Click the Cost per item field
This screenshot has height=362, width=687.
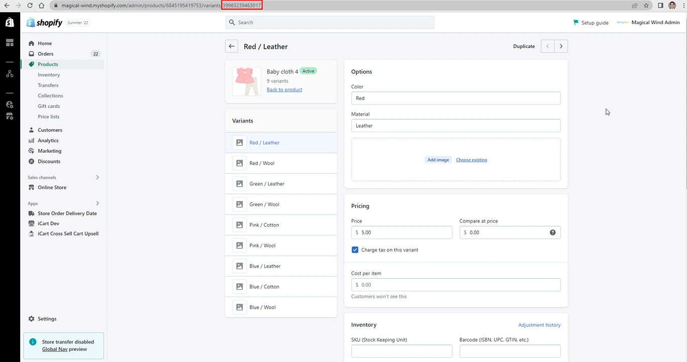[x=456, y=285]
